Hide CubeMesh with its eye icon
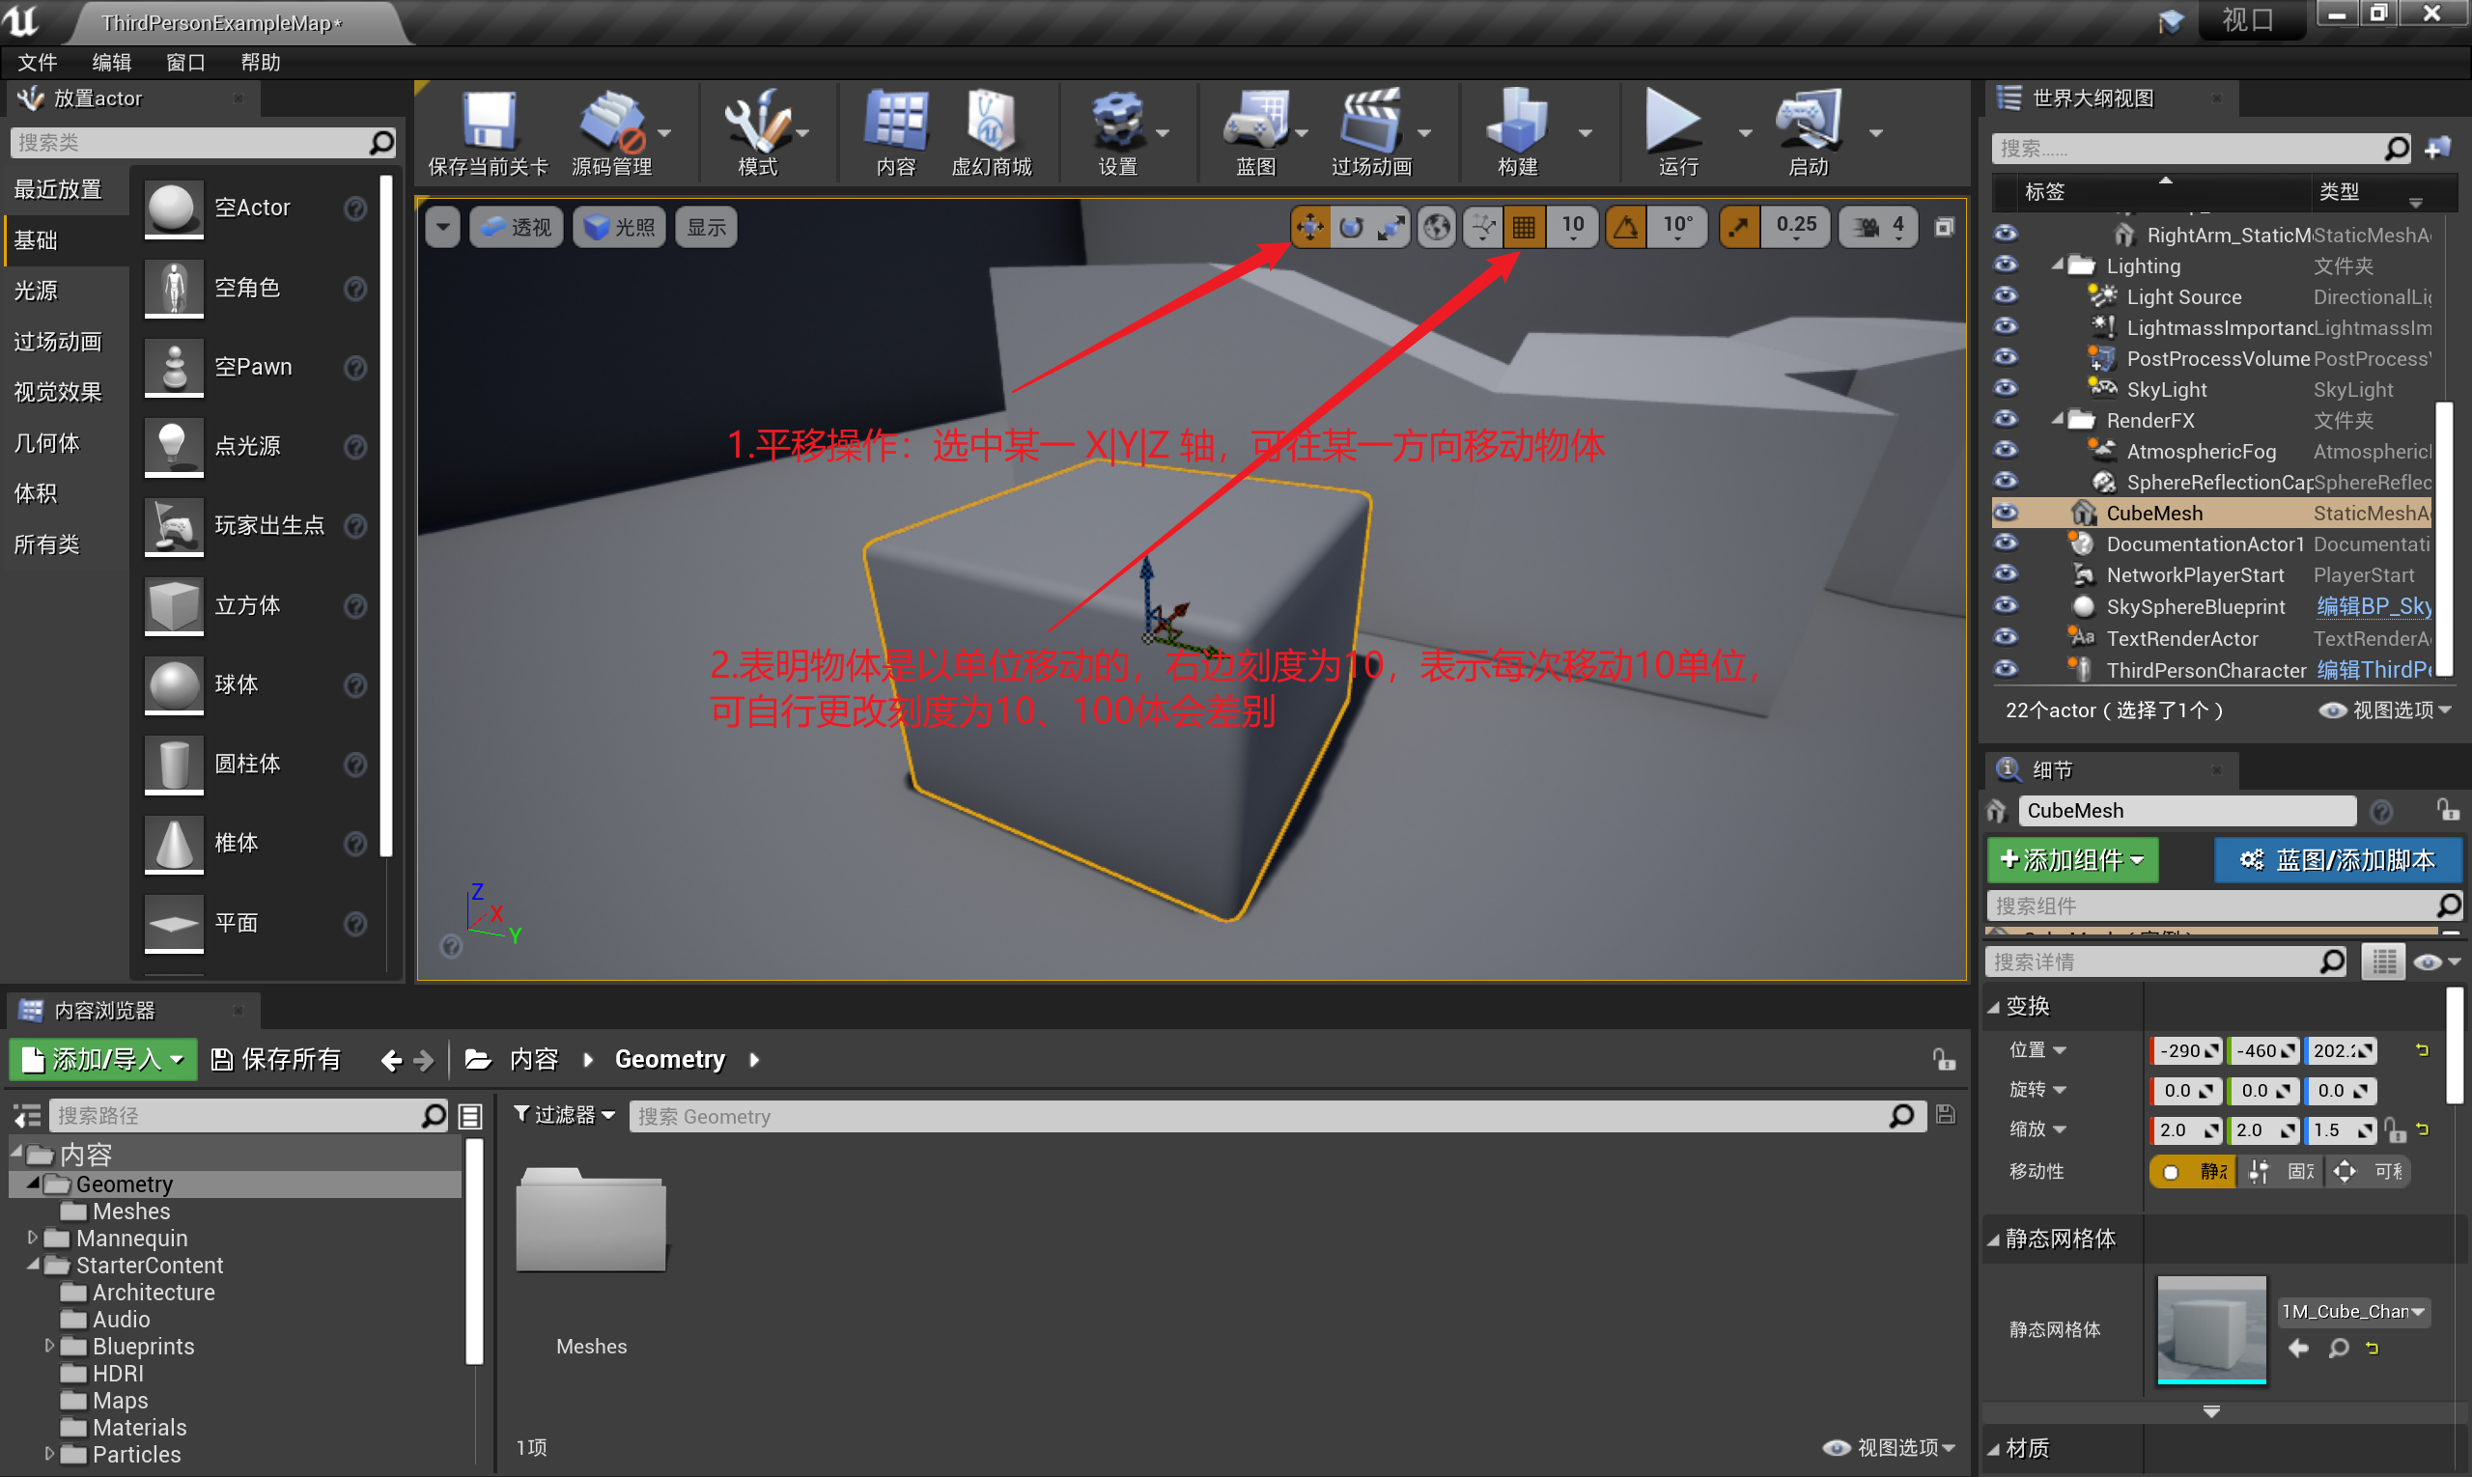This screenshot has height=1477, width=2472. coord(2005,514)
